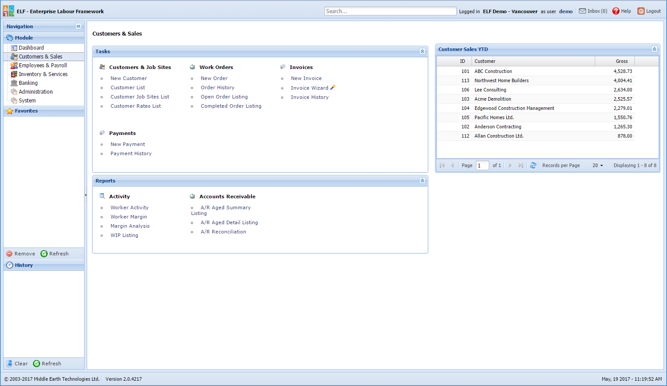
Task: Open the Banking module
Action: (28, 83)
